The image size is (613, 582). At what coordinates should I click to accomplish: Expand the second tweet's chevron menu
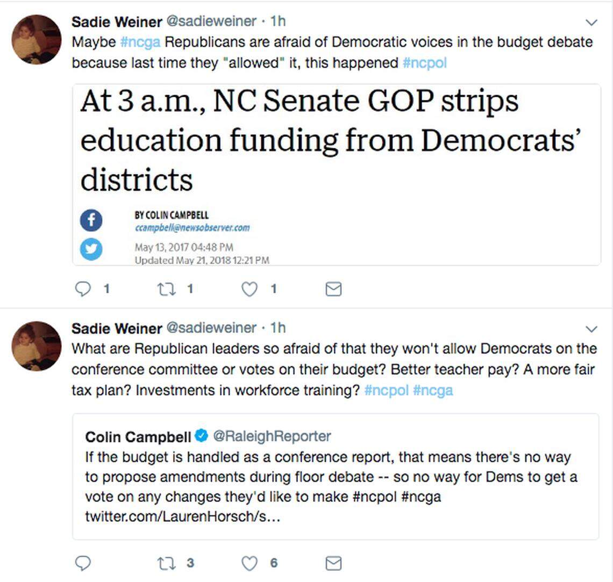591,329
